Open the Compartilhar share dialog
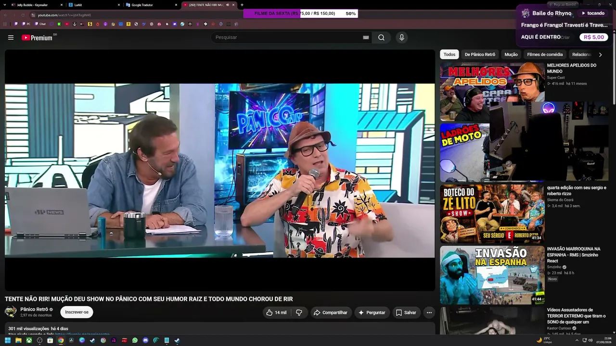616x346 pixels. [331, 312]
